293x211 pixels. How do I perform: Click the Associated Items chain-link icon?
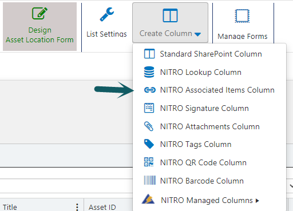[x=150, y=90]
